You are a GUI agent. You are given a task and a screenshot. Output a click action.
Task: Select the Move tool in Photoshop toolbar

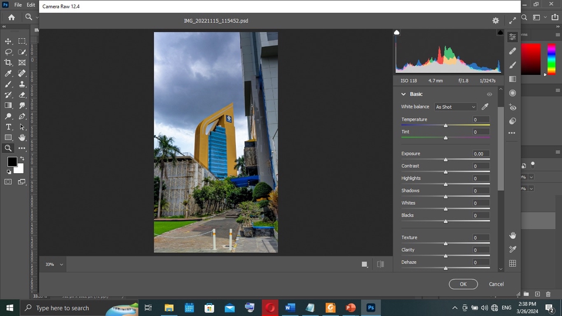pos(8,41)
